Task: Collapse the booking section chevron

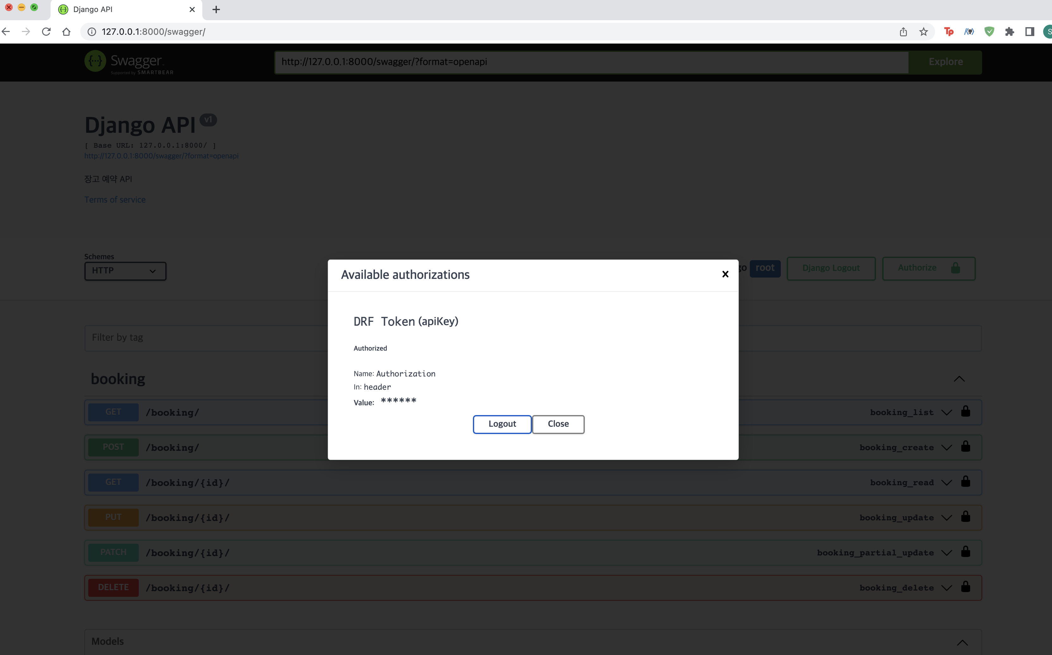Action: point(959,379)
